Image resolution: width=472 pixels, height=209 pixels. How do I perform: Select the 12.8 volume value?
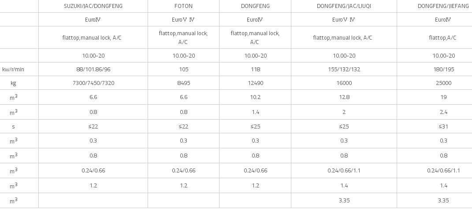click(x=344, y=97)
